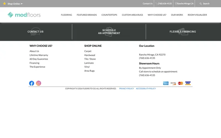This screenshot has width=221, height=138.
Task: Click the modfloors logo
Action: [x=24, y=15]
